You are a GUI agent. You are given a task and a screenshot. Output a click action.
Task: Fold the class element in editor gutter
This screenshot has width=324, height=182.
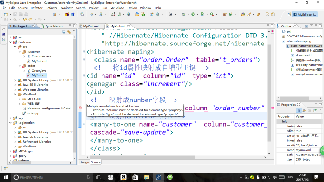(x=84, y=59)
